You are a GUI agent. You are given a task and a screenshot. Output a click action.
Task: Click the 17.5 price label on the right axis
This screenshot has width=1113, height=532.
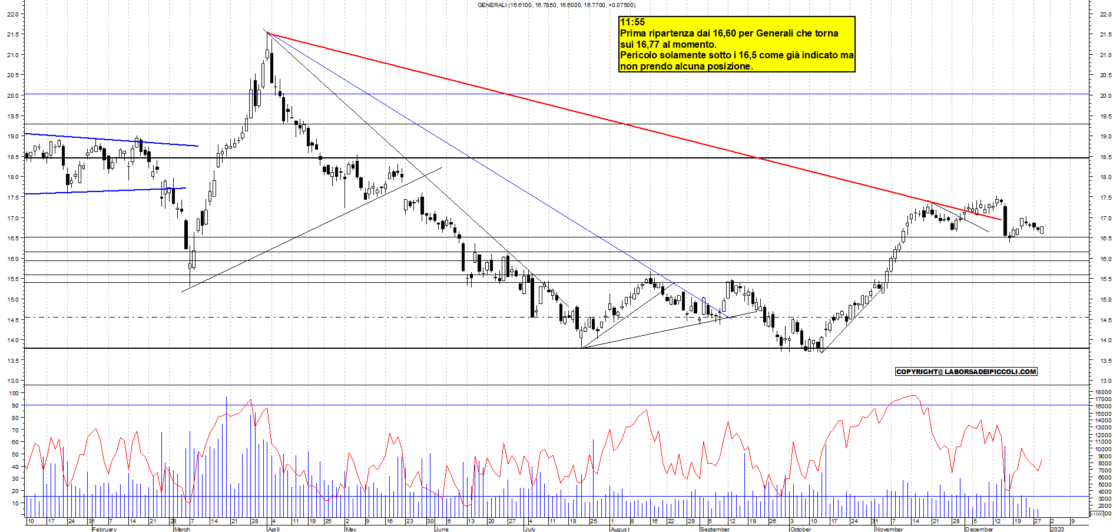click(1105, 198)
